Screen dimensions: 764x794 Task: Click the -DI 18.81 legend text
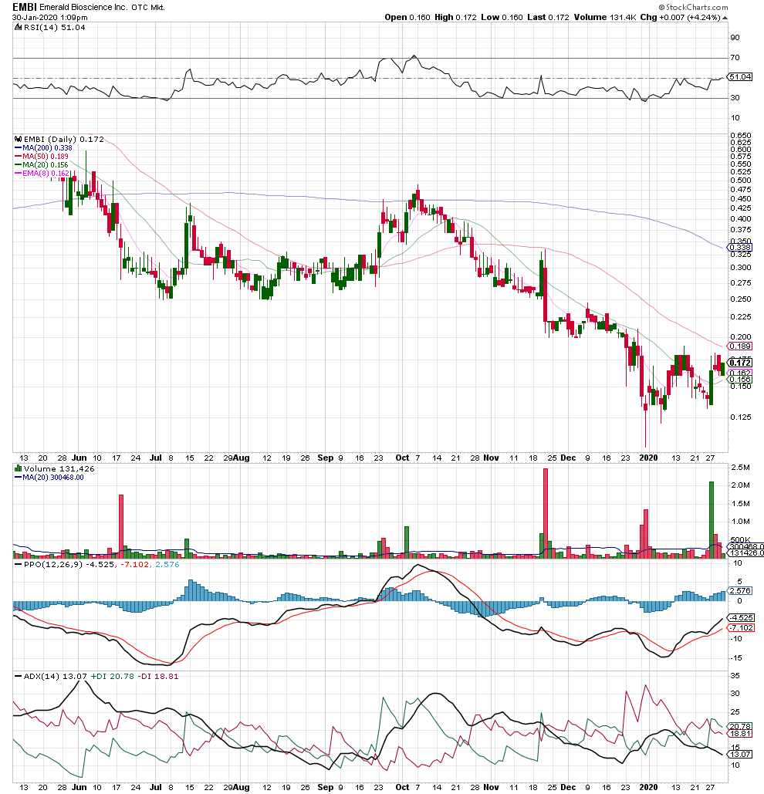158,677
